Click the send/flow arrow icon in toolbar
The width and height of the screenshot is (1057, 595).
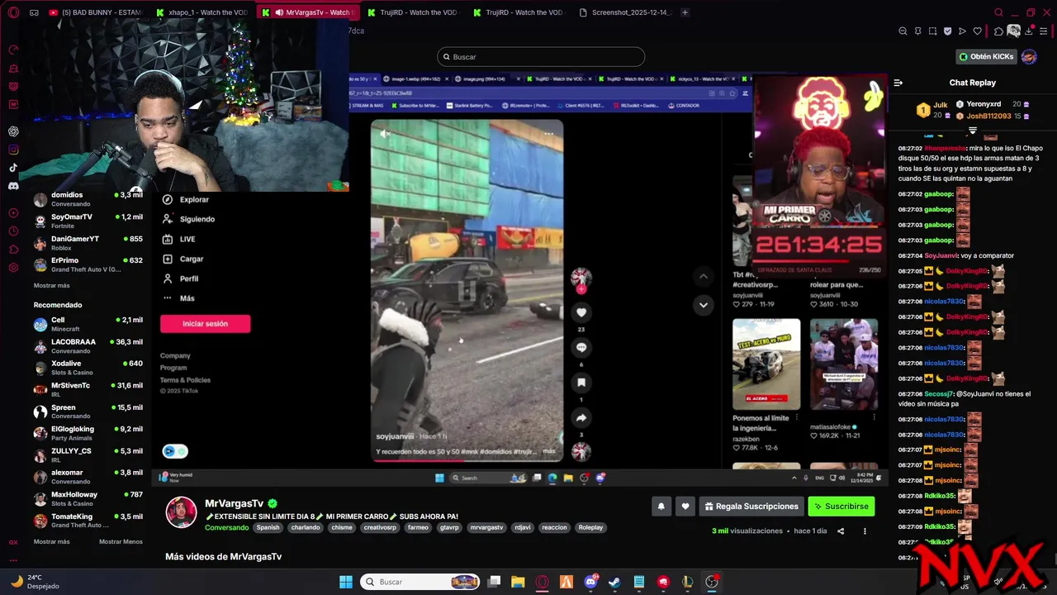(962, 31)
